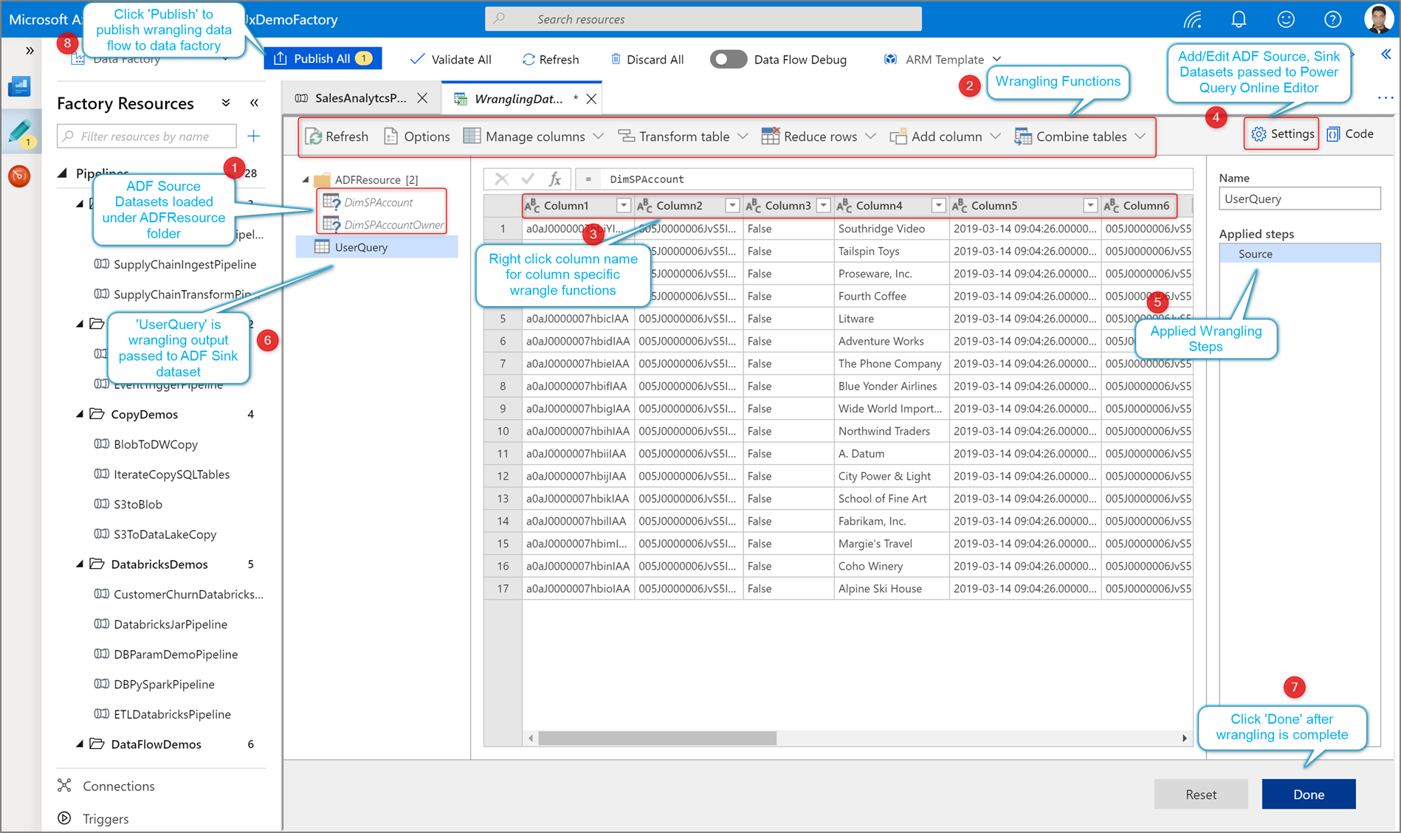This screenshot has height=833, width=1401.
Task: Switch to Code view
Action: point(1352,134)
